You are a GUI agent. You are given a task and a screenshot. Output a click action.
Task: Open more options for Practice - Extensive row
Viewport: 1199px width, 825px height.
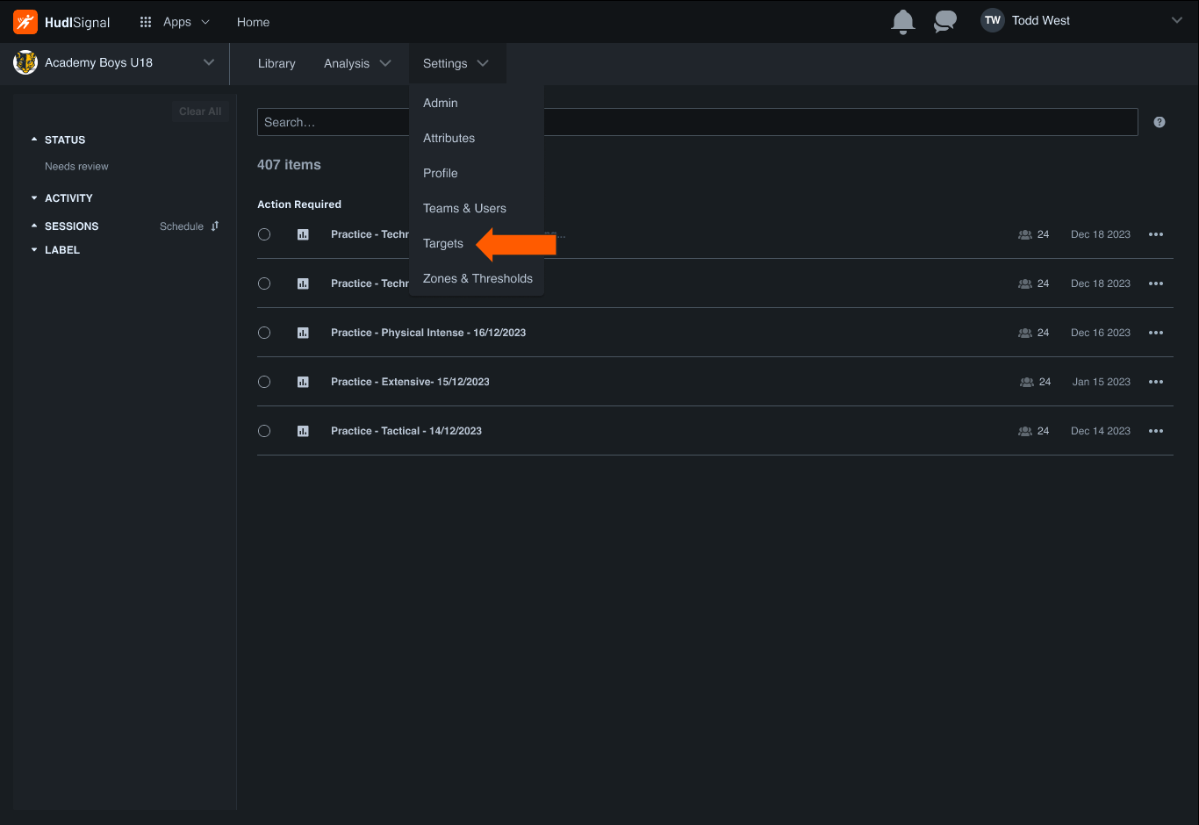1156,382
